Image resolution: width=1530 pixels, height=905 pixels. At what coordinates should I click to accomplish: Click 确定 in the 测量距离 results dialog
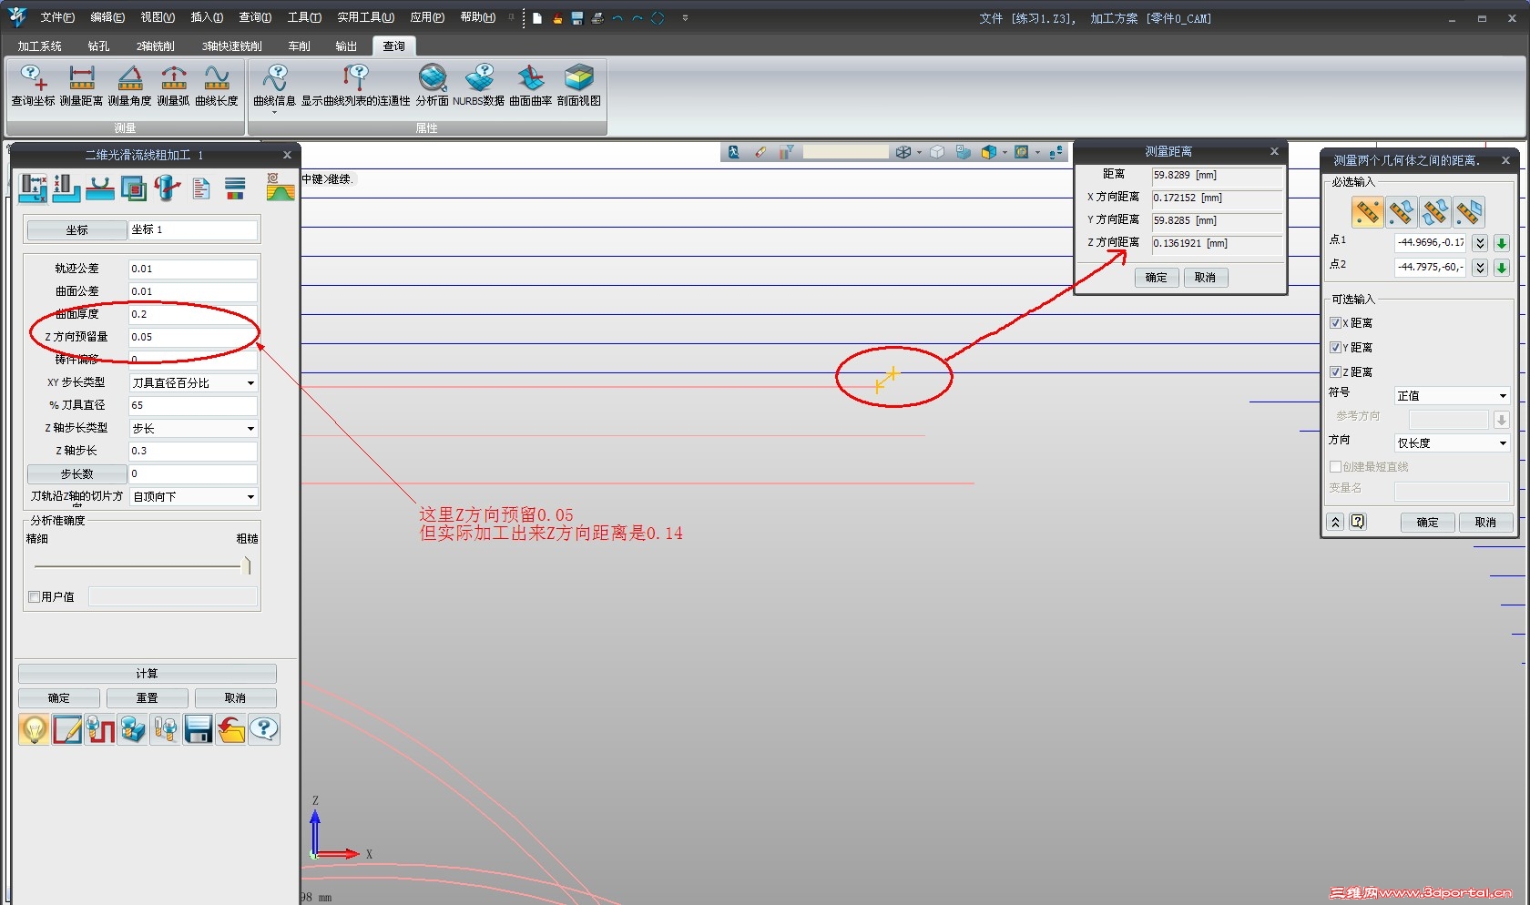pos(1157,278)
